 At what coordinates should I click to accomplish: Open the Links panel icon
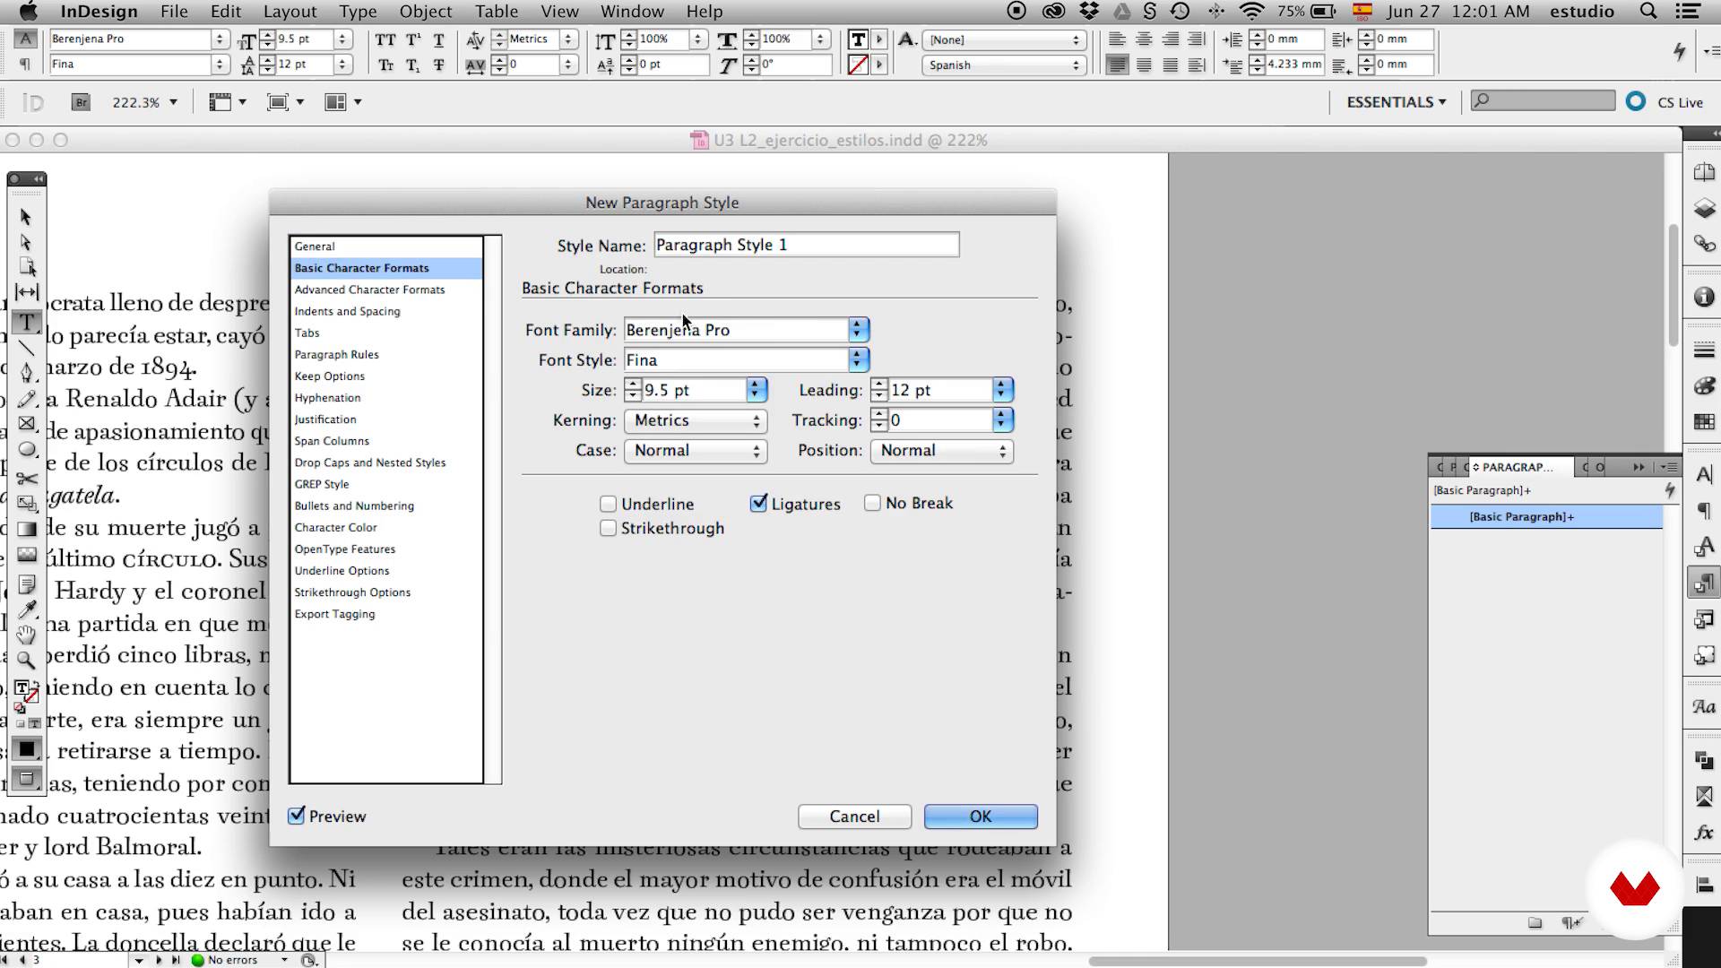pyautogui.click(x=1704, y=244)
